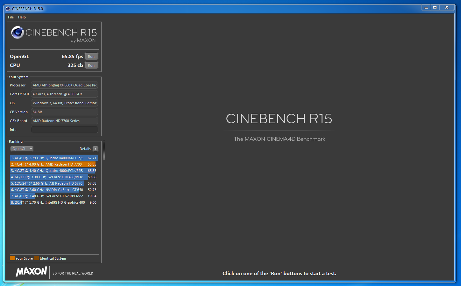The height and width of the screenshot is (286, 461).
Task: Click the Info text field
Action: click(x=64, y=130)
